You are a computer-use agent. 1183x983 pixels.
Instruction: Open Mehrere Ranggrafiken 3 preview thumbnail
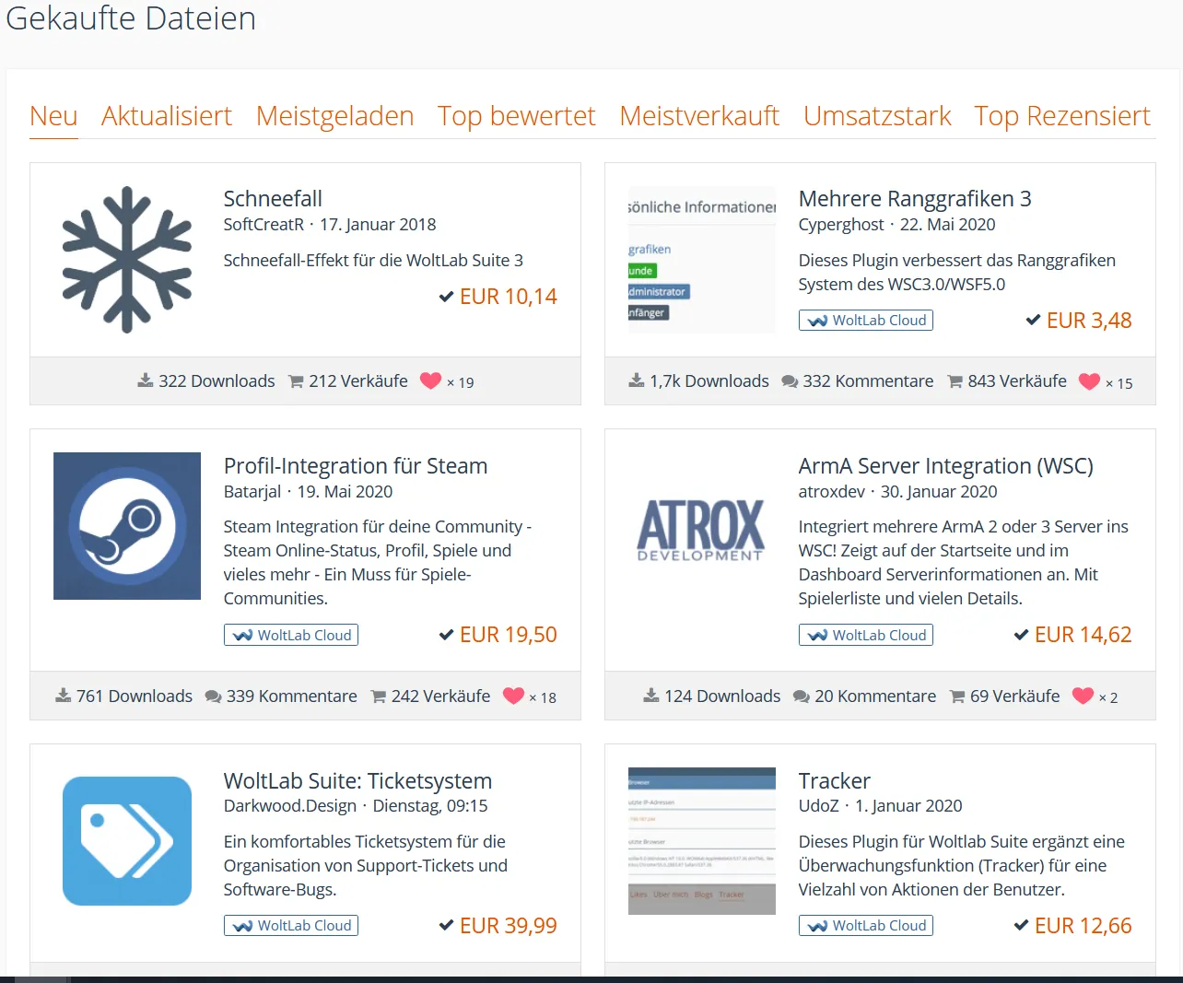click(701, 260)
